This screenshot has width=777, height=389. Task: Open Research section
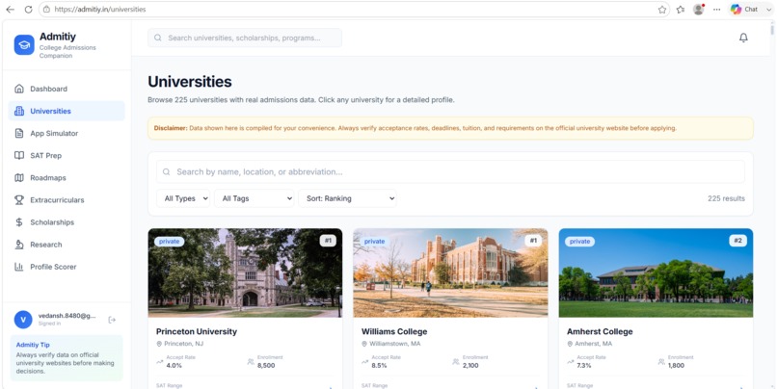pos(67,245)
